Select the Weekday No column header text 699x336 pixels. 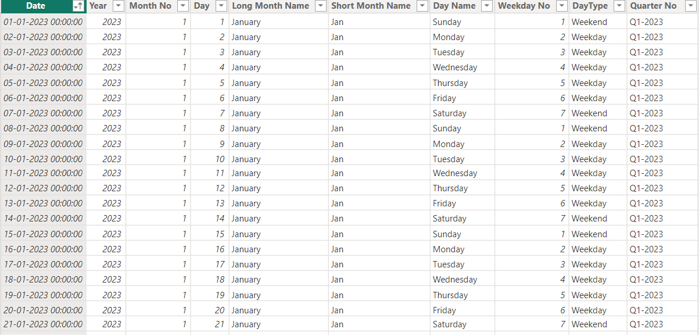click(x=524, y=6)
